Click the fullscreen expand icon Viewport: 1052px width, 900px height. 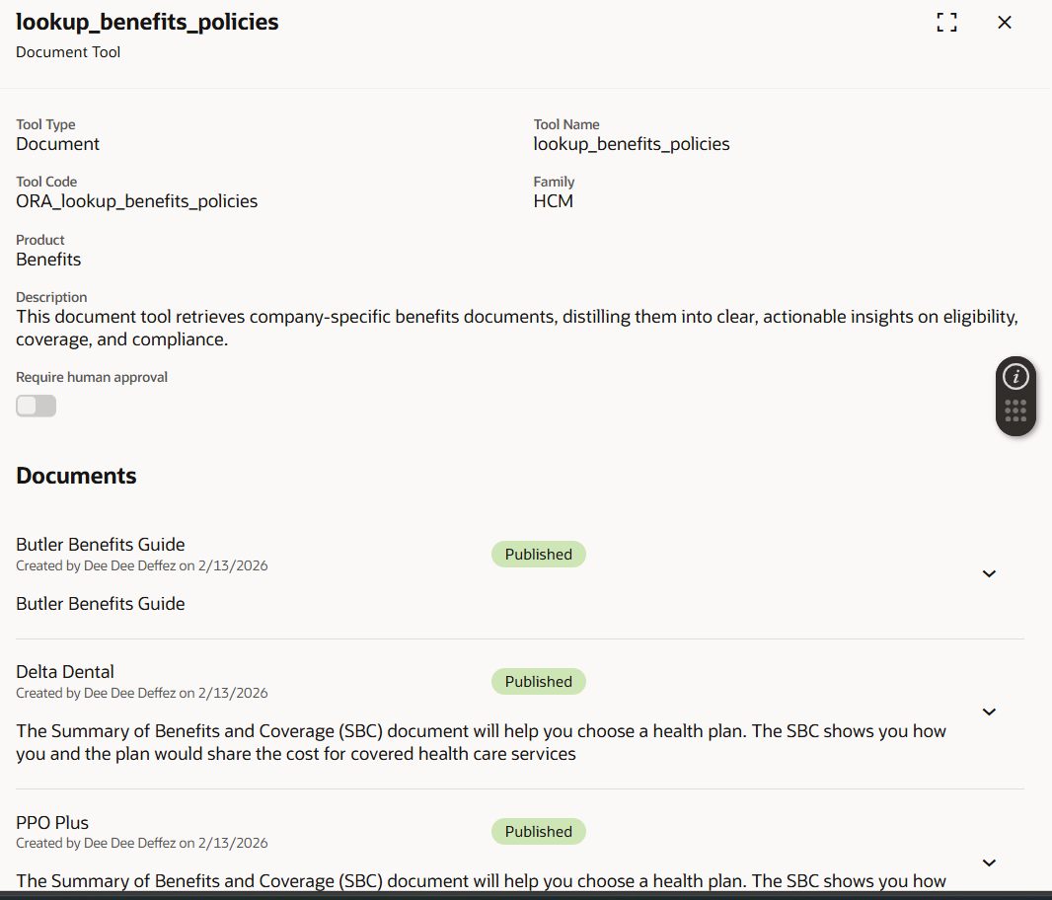point(946,23)
